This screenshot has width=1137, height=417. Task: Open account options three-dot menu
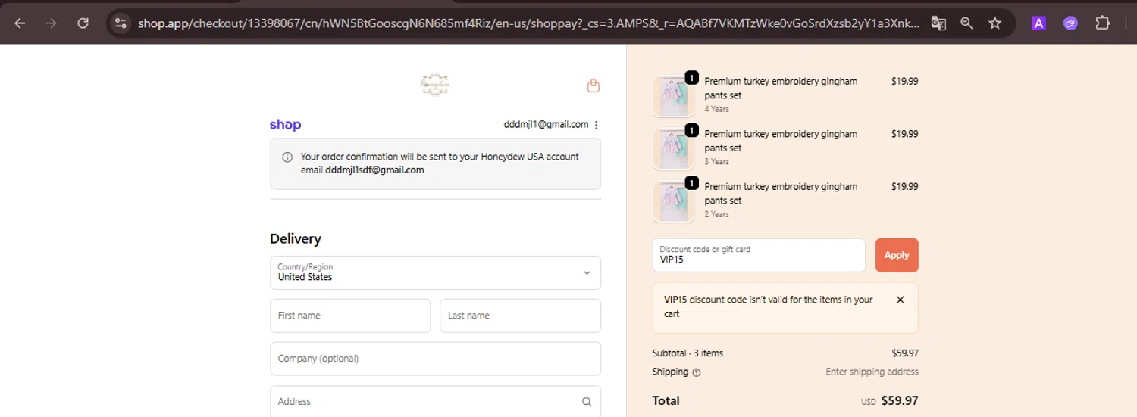click(597, 125)
